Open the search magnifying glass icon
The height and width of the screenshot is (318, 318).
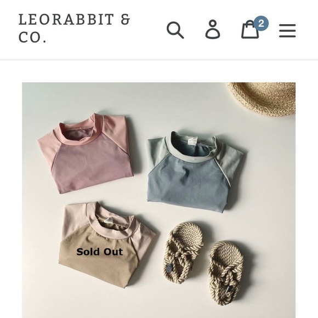tap(175, 30)
